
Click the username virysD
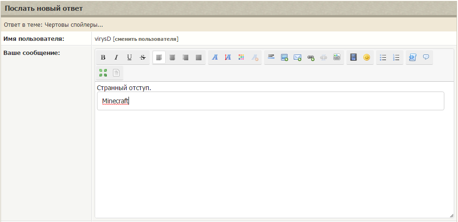(103, 39)
